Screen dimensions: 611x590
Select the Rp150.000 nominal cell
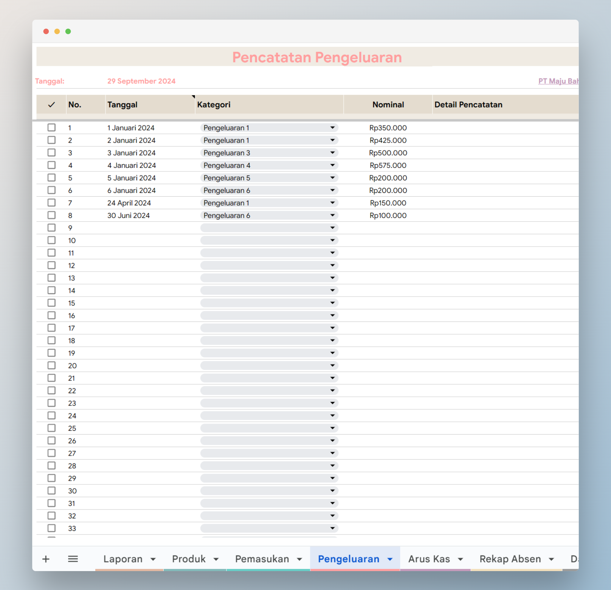(x=388, y=203)
